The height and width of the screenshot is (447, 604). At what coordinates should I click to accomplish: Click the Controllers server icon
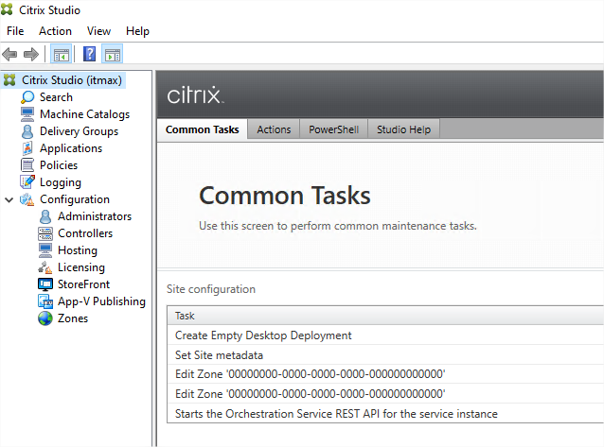[x=45, y=233]
